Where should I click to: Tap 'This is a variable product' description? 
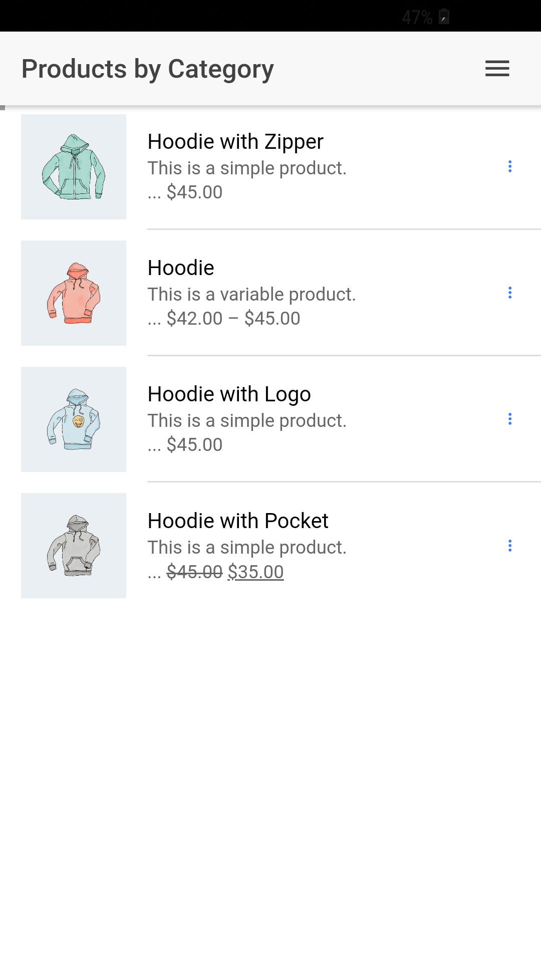[251, 295]
